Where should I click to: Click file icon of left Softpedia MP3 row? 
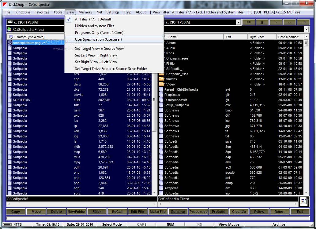(9, 157)
